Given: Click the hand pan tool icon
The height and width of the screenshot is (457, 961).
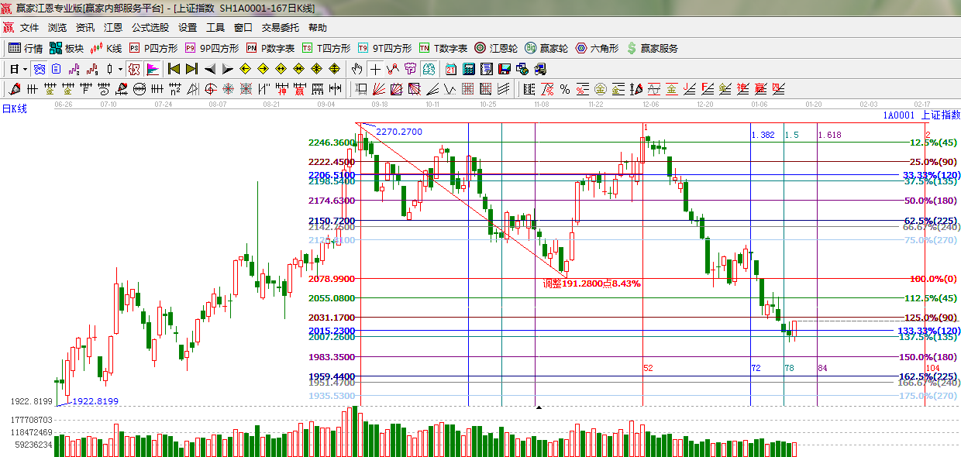Looking at the screenshot, I should point(356,69).
